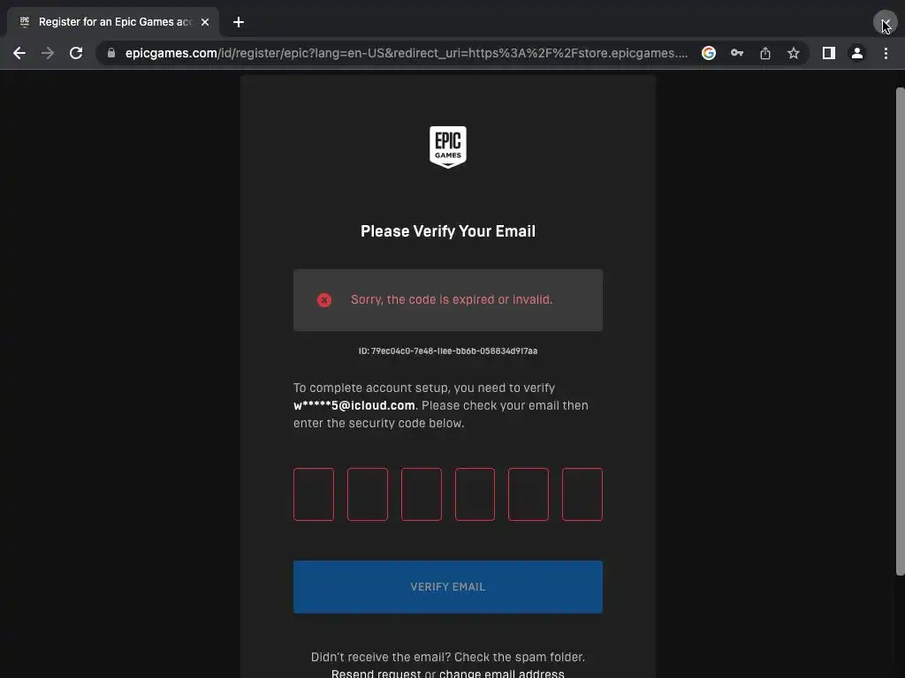Reload the Epic Games page
Viewport: 905px width, 678px height.
tap(76, 53)
